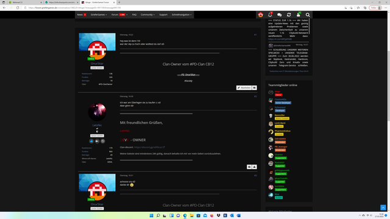Open the post #1 permalink
This screenshot has width=390, height=219.
point(255,35)
